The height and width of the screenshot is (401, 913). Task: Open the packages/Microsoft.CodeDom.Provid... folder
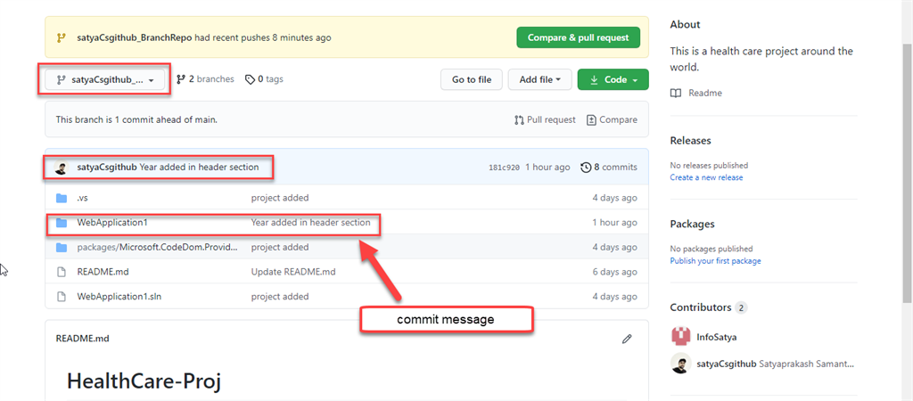(157, 248)
